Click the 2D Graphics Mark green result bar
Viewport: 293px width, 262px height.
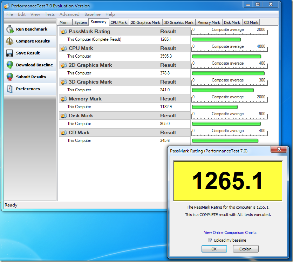point(229,73)
